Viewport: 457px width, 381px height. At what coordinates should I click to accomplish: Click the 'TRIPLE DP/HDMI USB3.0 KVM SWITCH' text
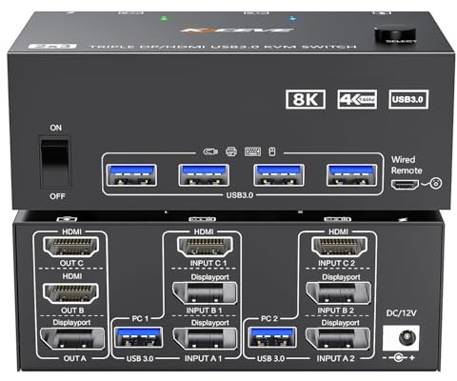click(223, 47)
